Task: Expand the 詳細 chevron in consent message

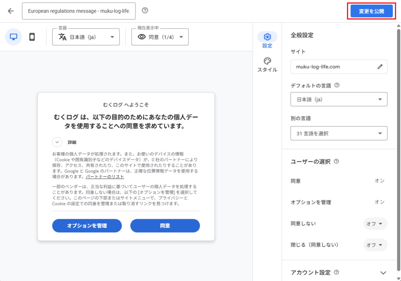Action: coord(57,142)
